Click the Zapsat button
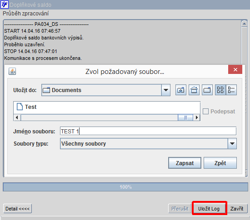The width and height of the screenshot is (250, 220). (x=185, y=163)
